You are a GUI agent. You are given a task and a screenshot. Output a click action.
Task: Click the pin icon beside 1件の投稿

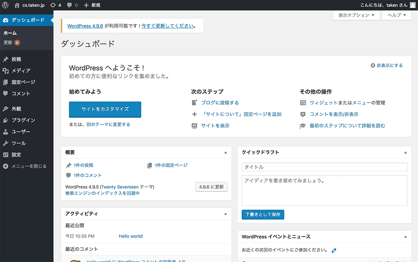click(69, 165)
